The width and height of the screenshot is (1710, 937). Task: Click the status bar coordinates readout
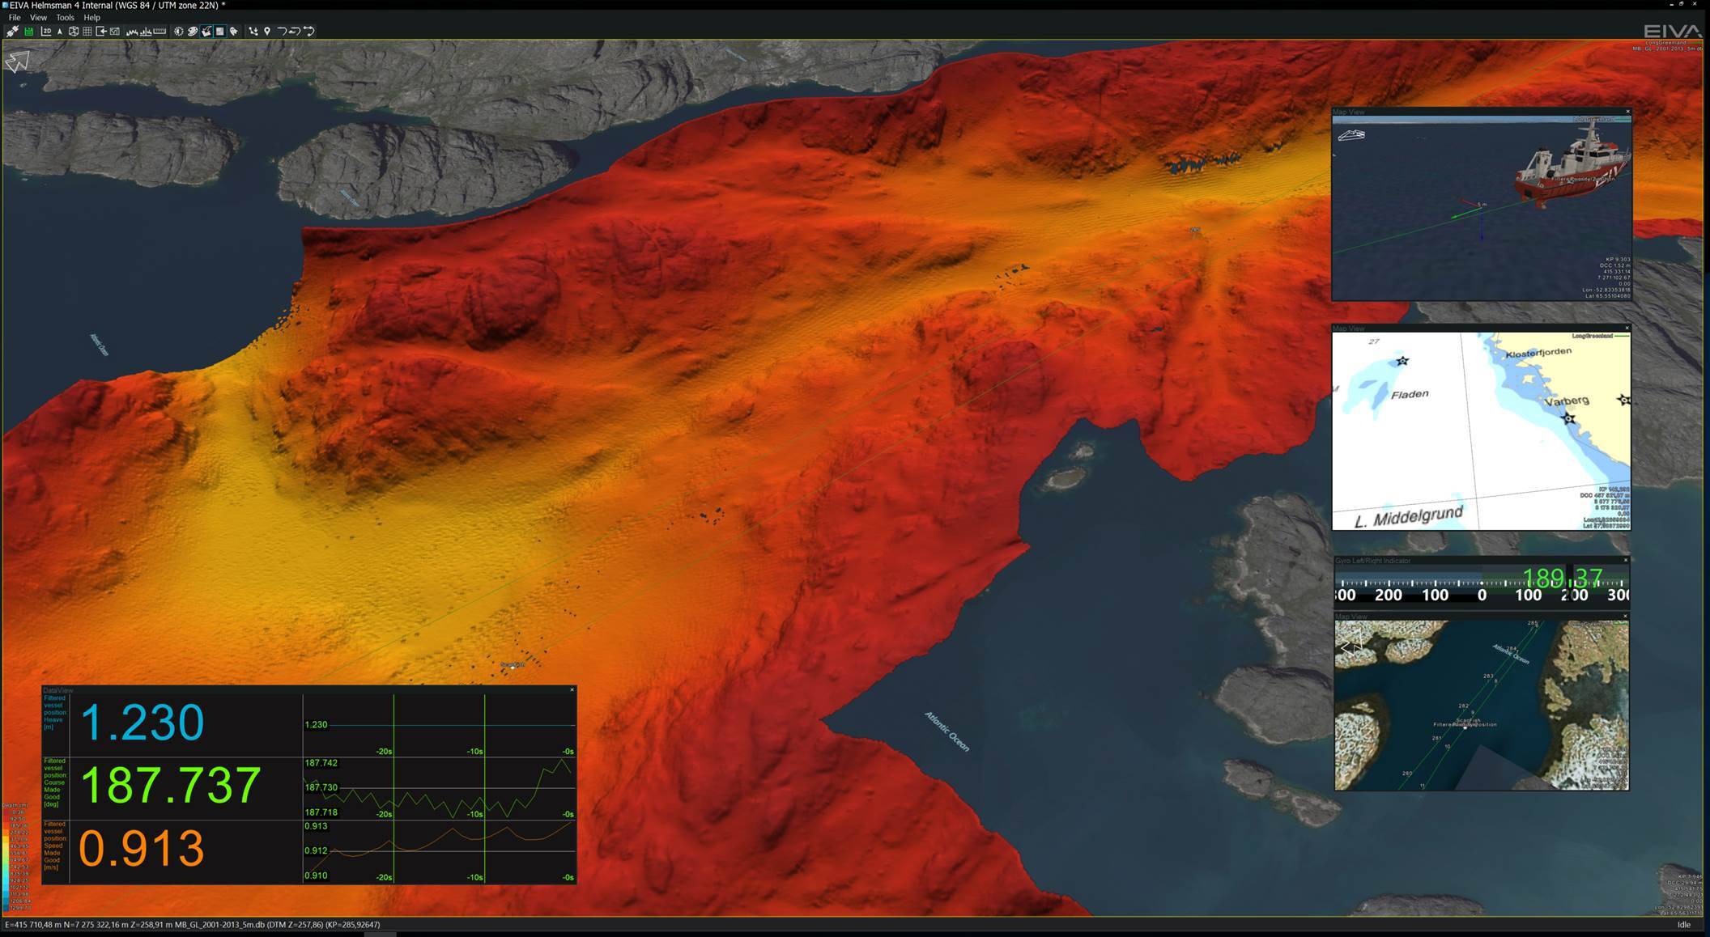pyautogui.click(x=193, y=924)
